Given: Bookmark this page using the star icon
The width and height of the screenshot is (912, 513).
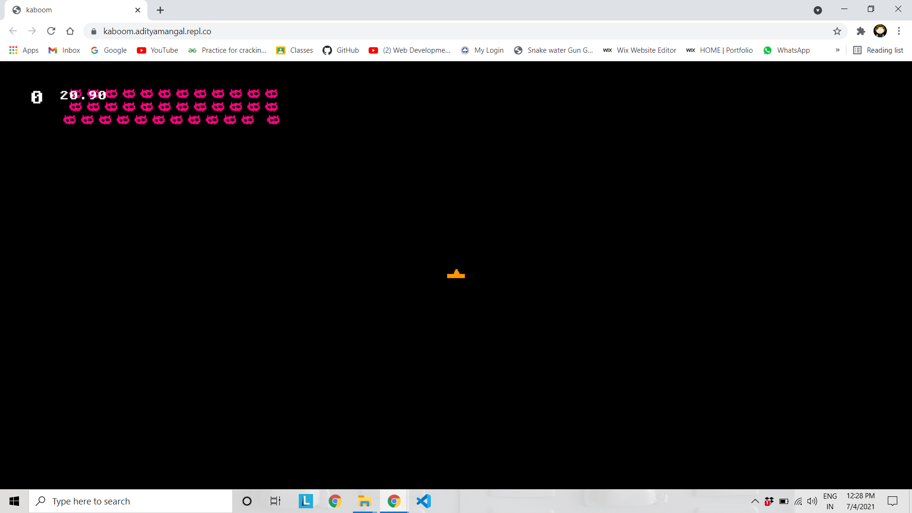Looking at the screenshot, I should [x=837, y=31].
